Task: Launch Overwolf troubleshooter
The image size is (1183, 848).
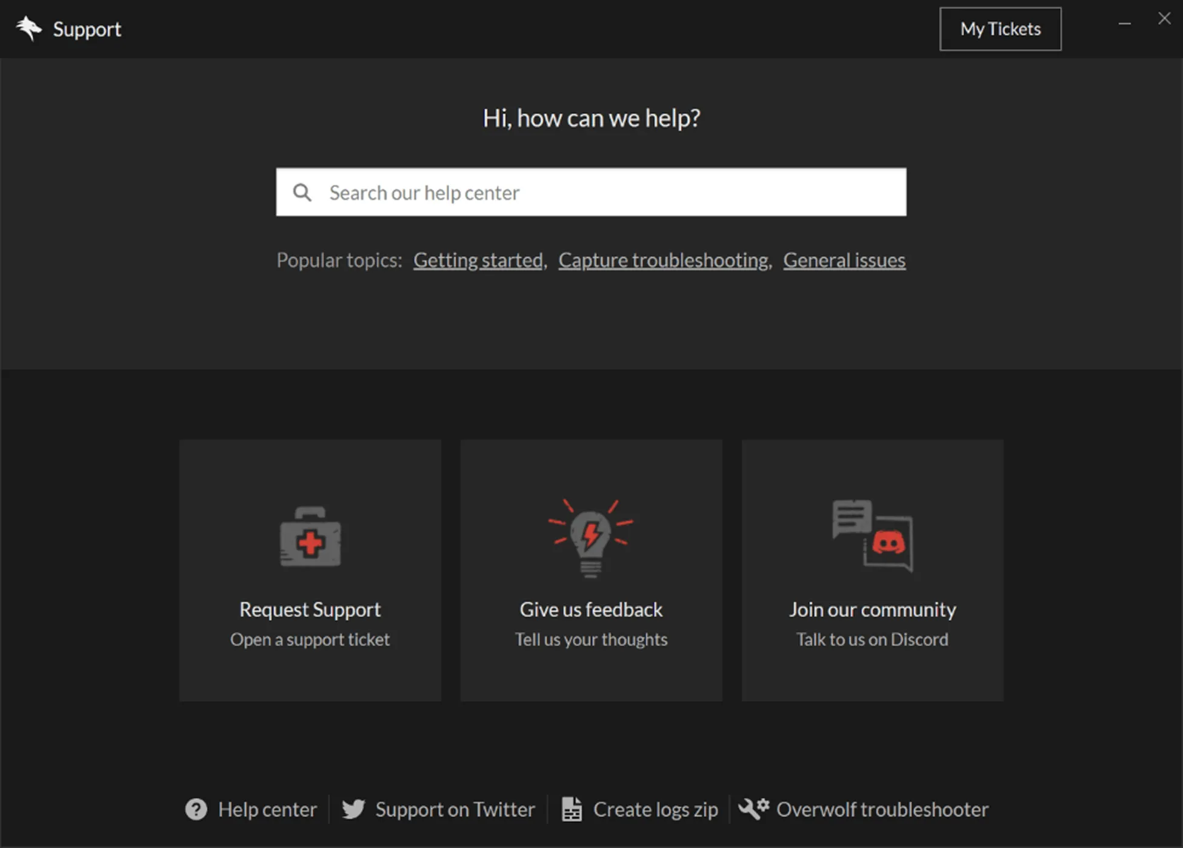Action: click(x=882, y=810)
